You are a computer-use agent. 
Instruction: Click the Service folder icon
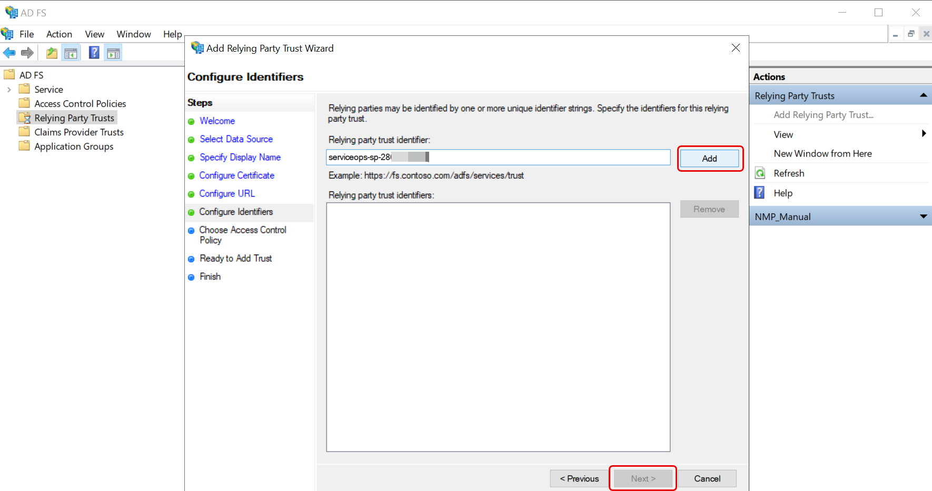[x=24, y=89]
